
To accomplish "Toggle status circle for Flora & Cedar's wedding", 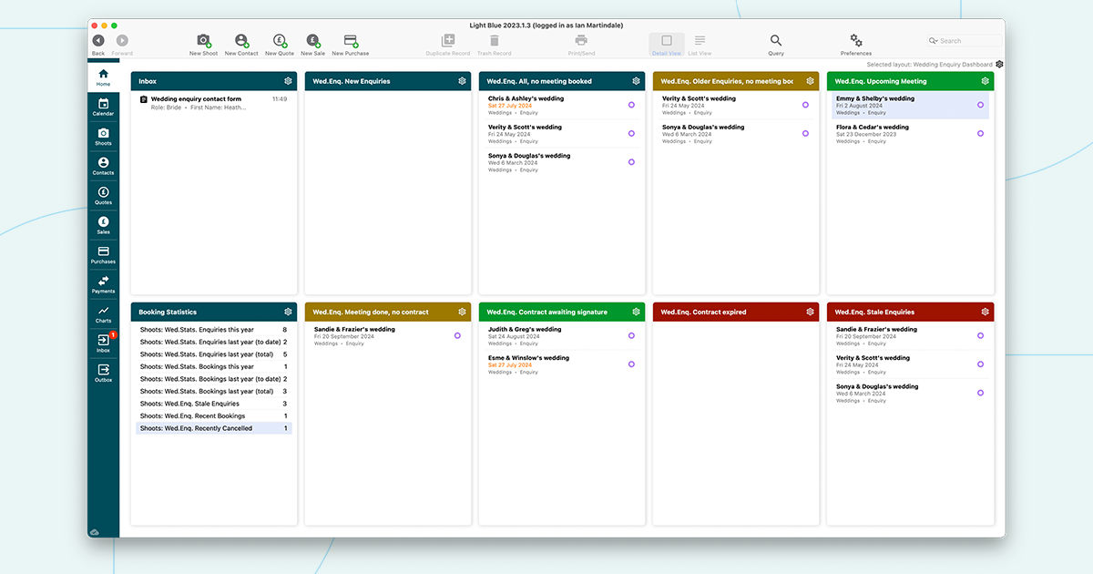I will tap(980, 133).
